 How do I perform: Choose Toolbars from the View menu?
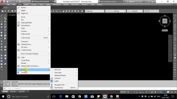pyautogui.click(x=34, y=73)
